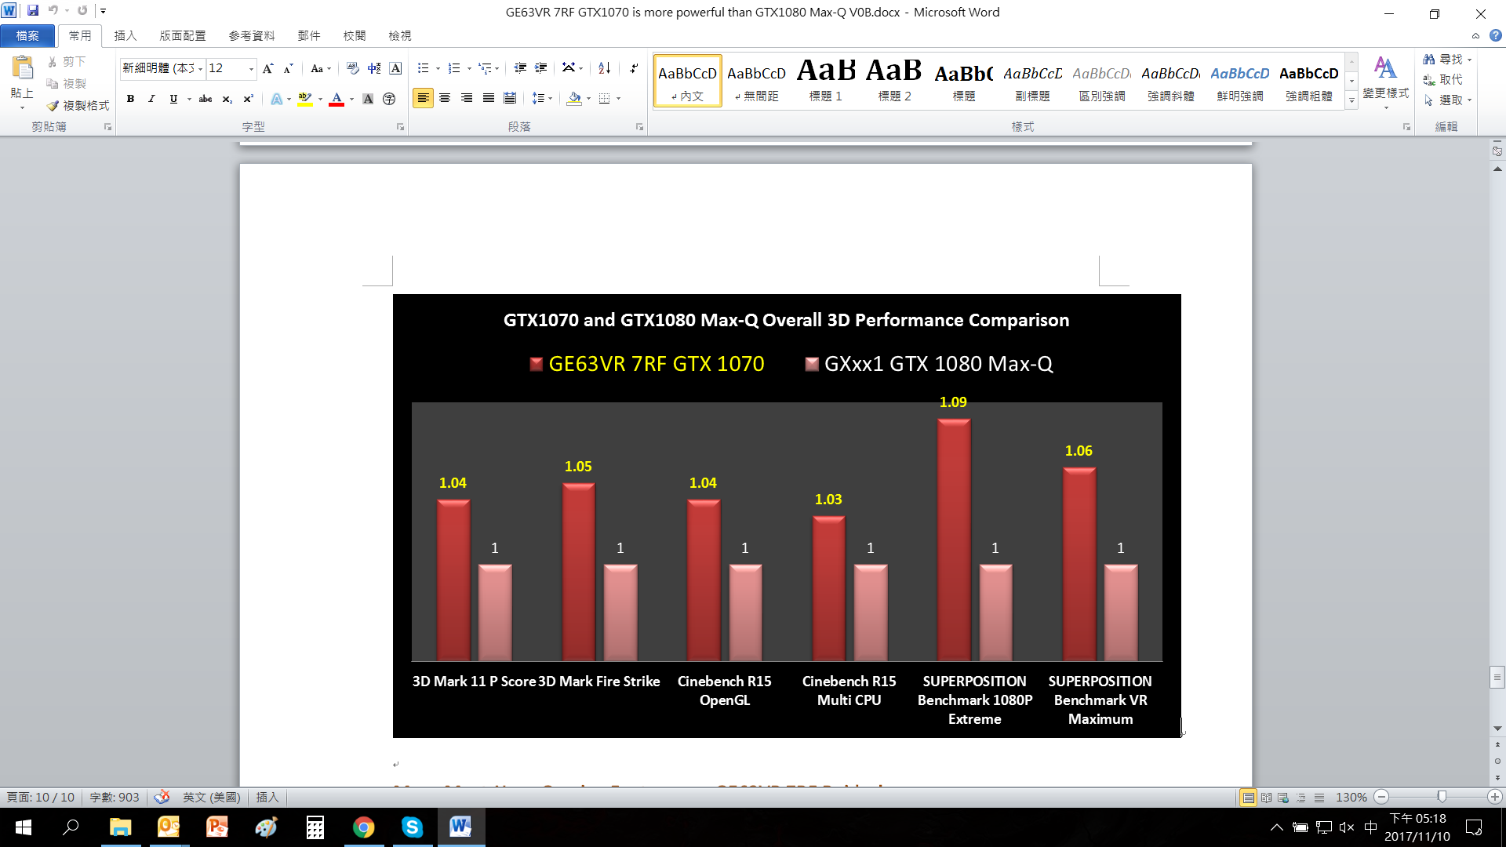Click the Find (尋找) binoculars icon
The height and width of the screenshot is (847, 1506).
click(1429, 60)
